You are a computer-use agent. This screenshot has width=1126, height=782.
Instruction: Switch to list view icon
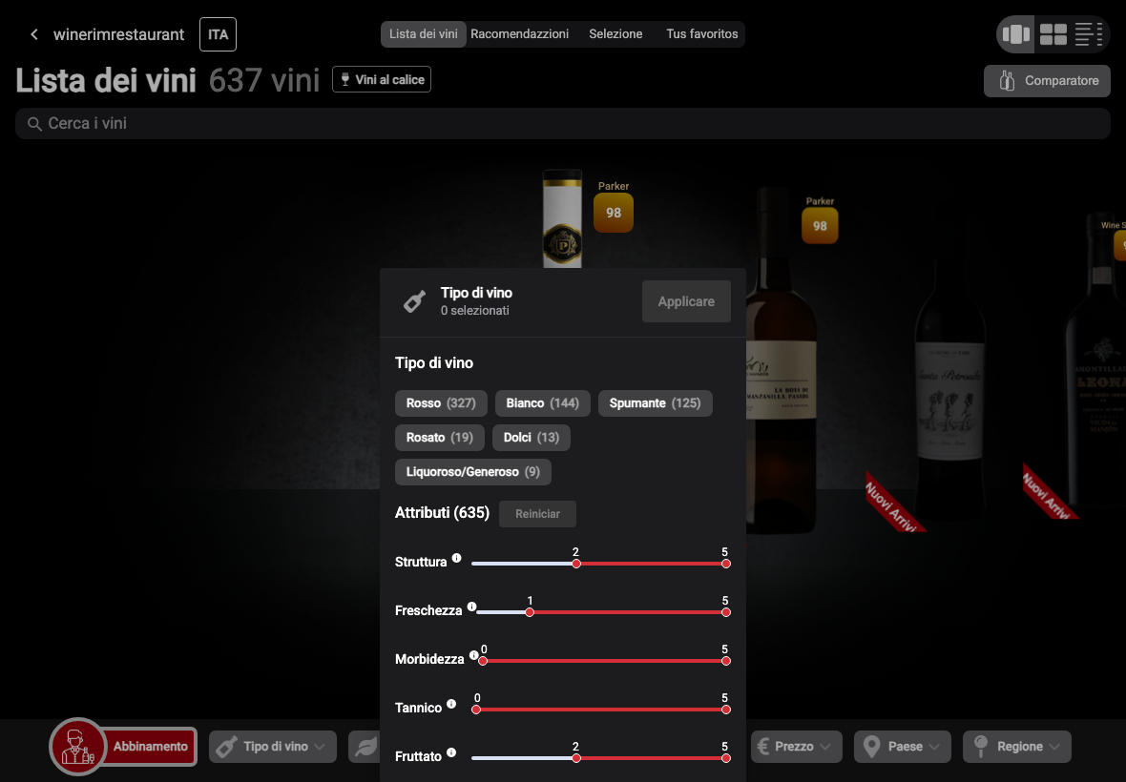pyautogui.click(x=1088, y=34)
